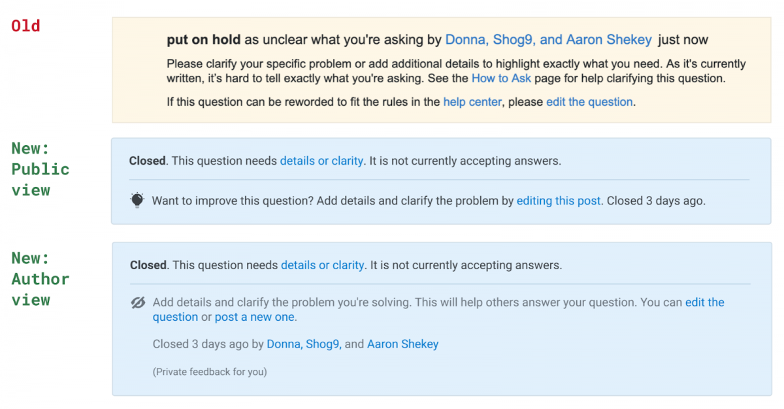Viewport: 784px width, 409px height.
Task: Open "details or clarity" link in author view
Action: coord(322,265)
